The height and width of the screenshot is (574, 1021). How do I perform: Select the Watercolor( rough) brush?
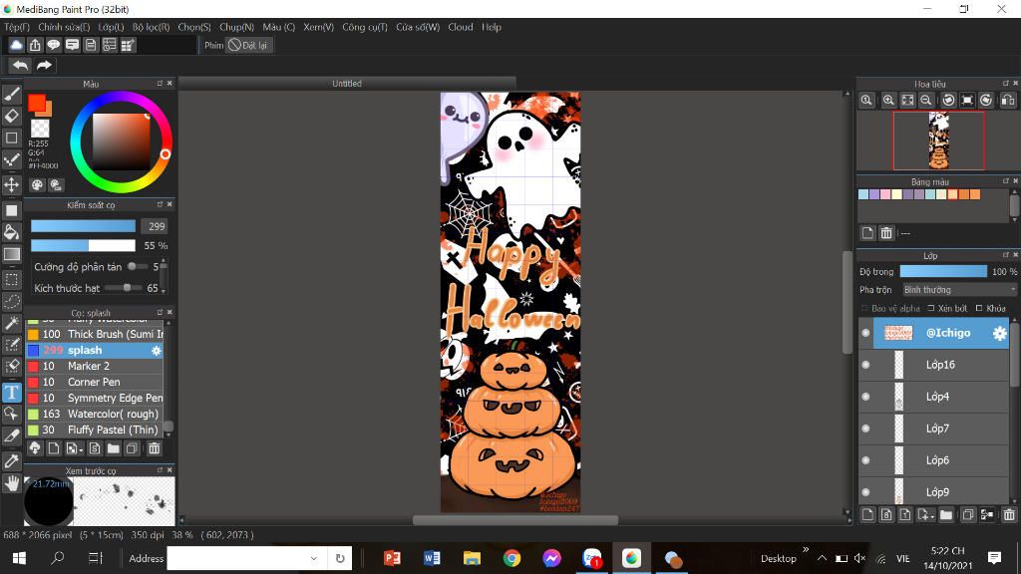pos(95,414)
